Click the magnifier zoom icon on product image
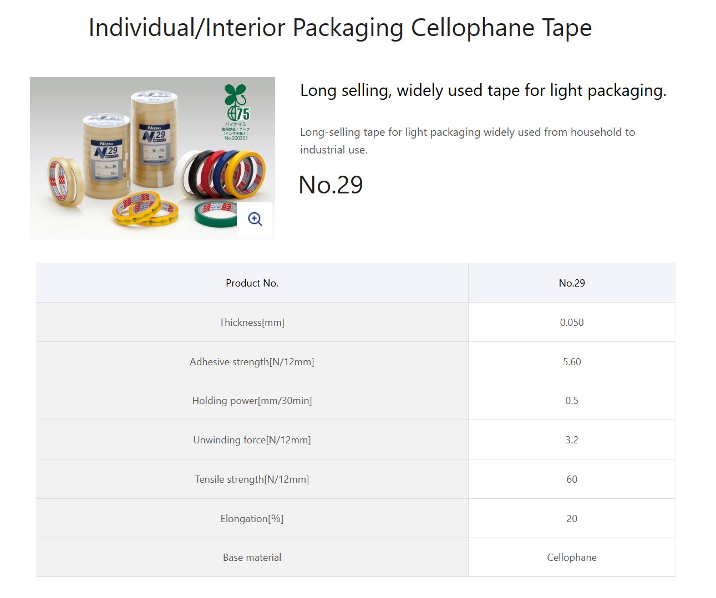This screenshot has width=716, height=598. (255, 219)
